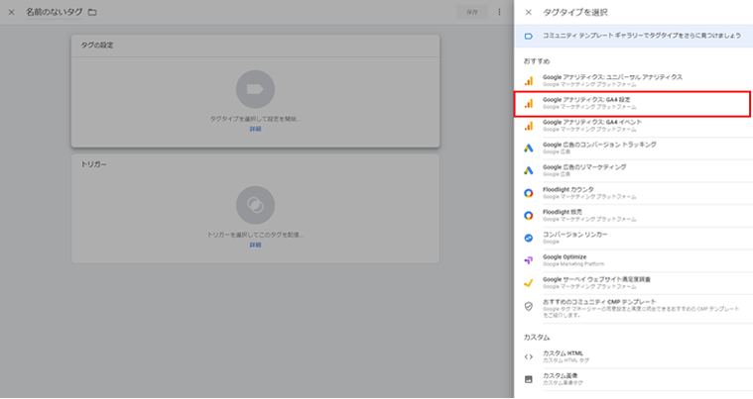This screenshot has width=753, height=399.
Task: Open the community template gallery banner
Action: [633, 36]
